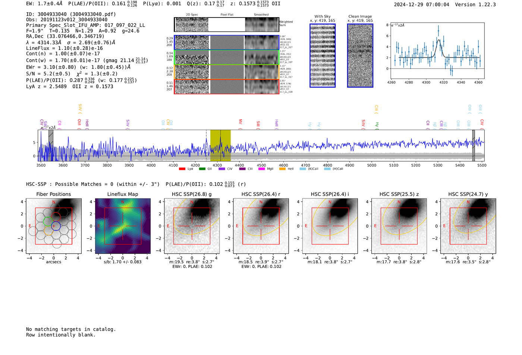Select the green-bordered fiber spectrum row

pos(226,57)
